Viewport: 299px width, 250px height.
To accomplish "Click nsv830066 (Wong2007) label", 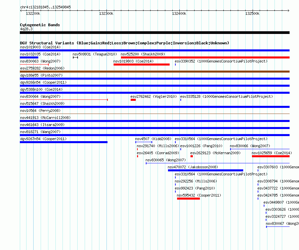I will [250, 146].
